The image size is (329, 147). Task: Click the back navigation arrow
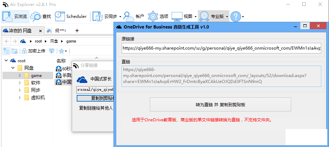point(7,41)
